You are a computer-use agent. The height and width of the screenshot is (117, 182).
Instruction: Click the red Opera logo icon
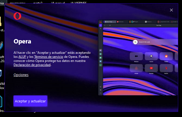[17, 16]
